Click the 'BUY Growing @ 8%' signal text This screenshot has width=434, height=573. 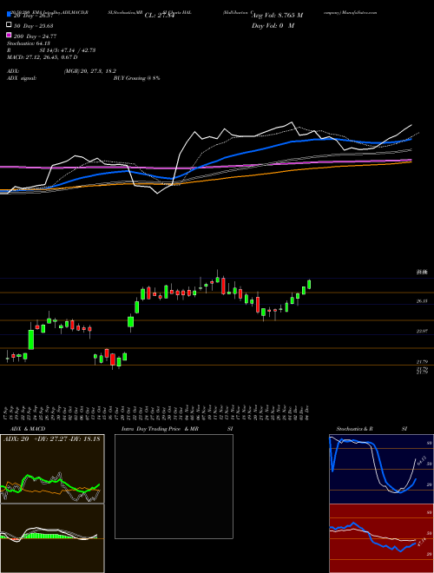point(136,78)
